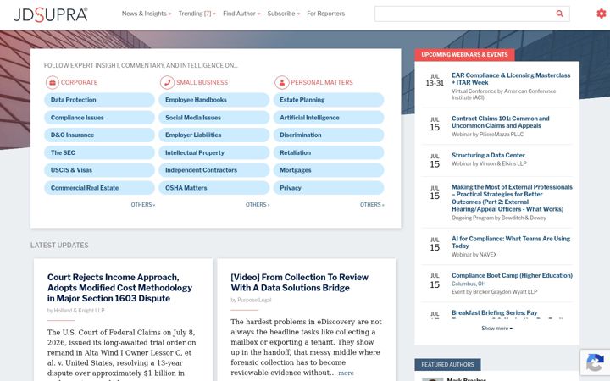Click the reCAPTCHA badge icon

pyautogui.click(x=595, y=362)
